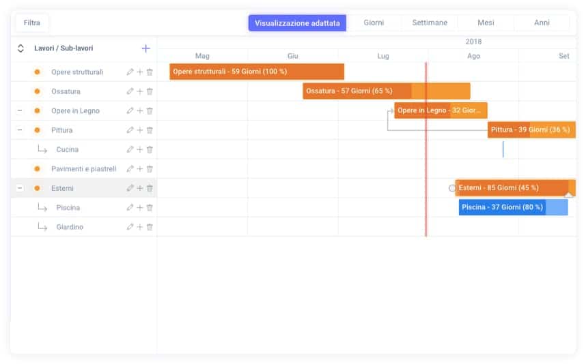
Task: Edit the Opere strutturali row with pencil icon
Action: tap(130, 72)
